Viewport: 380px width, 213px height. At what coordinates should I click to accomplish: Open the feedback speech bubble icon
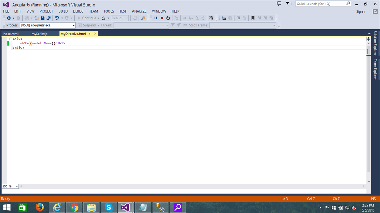tap(279, 4)
